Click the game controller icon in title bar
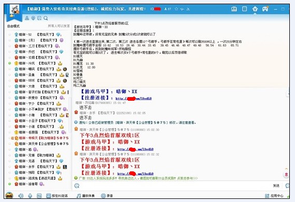295x202 pixels. 265,9
